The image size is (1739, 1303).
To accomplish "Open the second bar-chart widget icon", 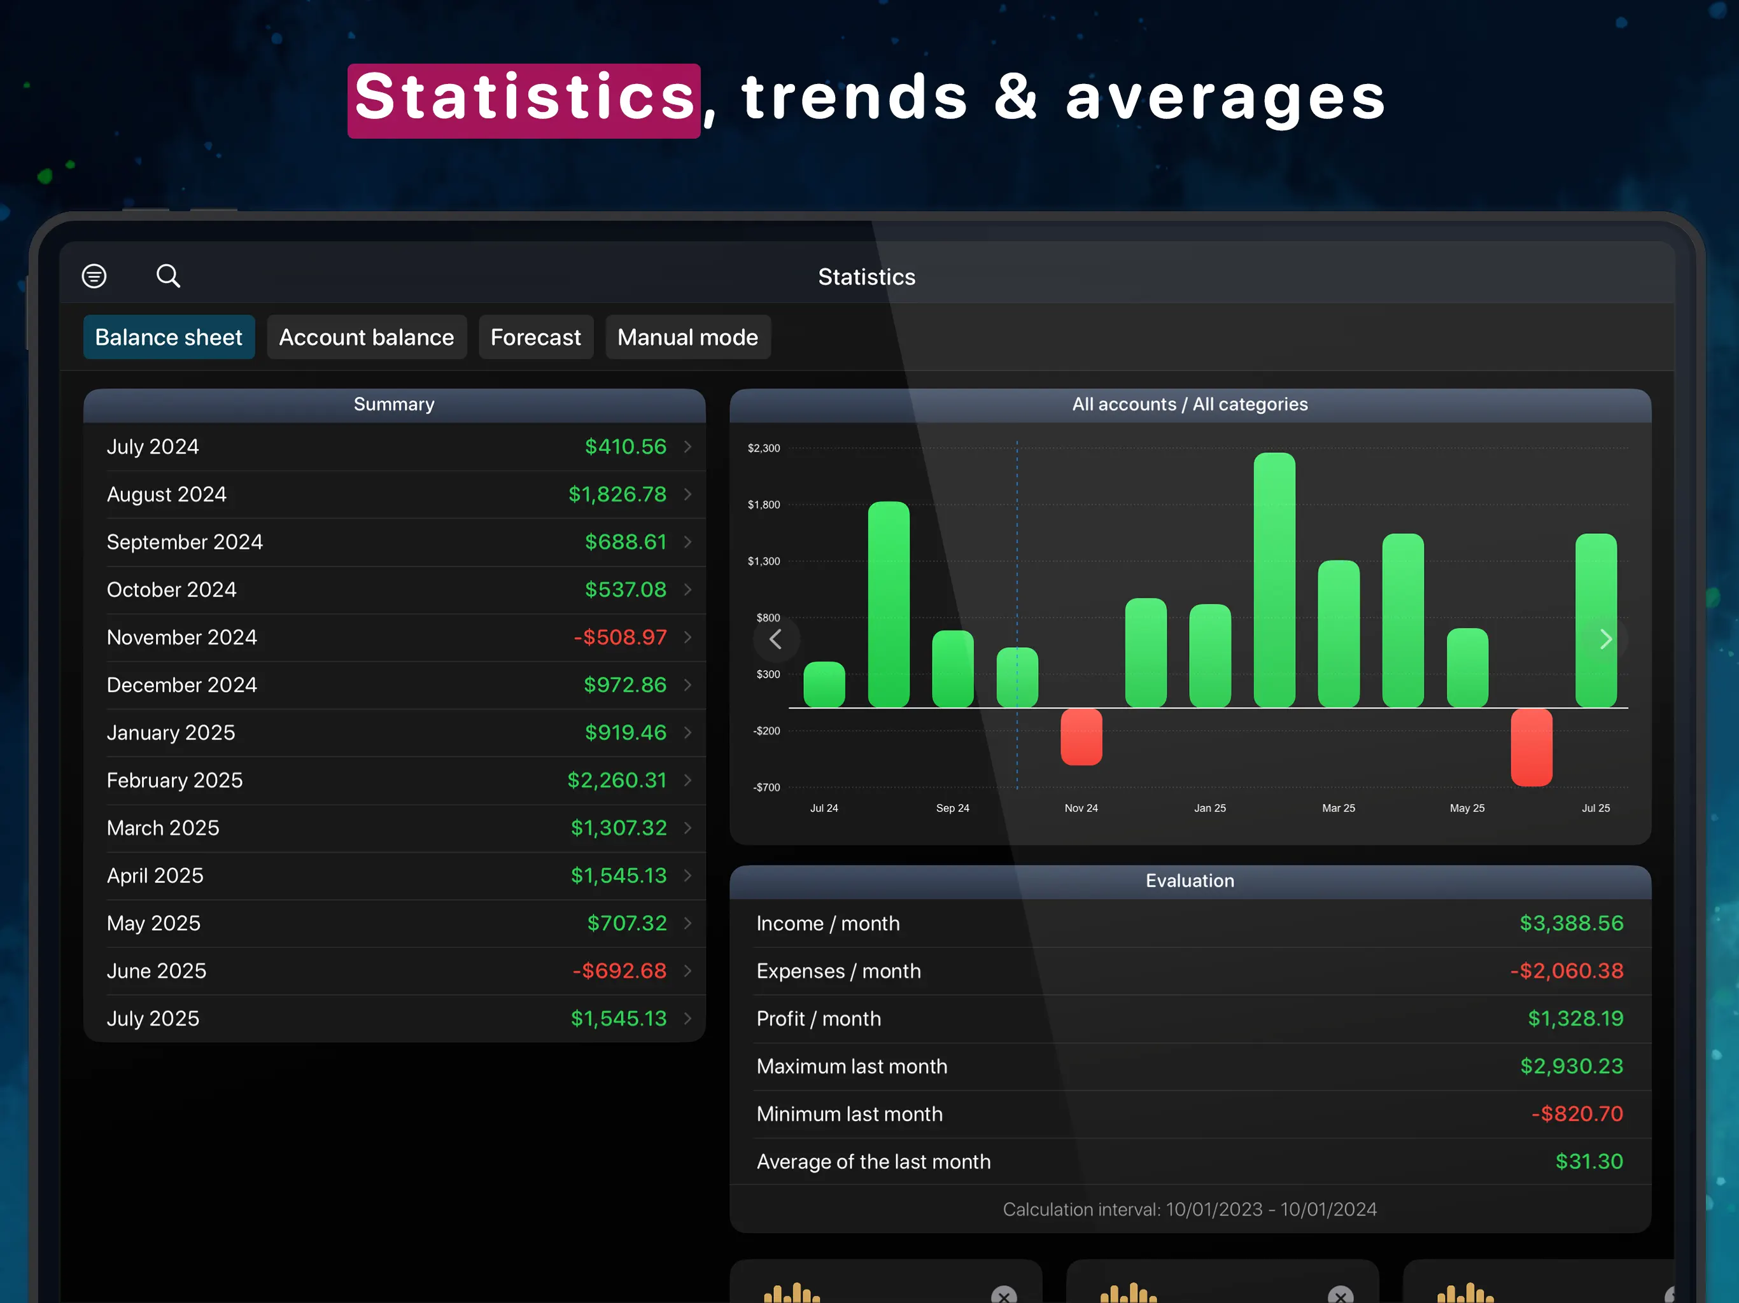I will click(1128, 1292).
